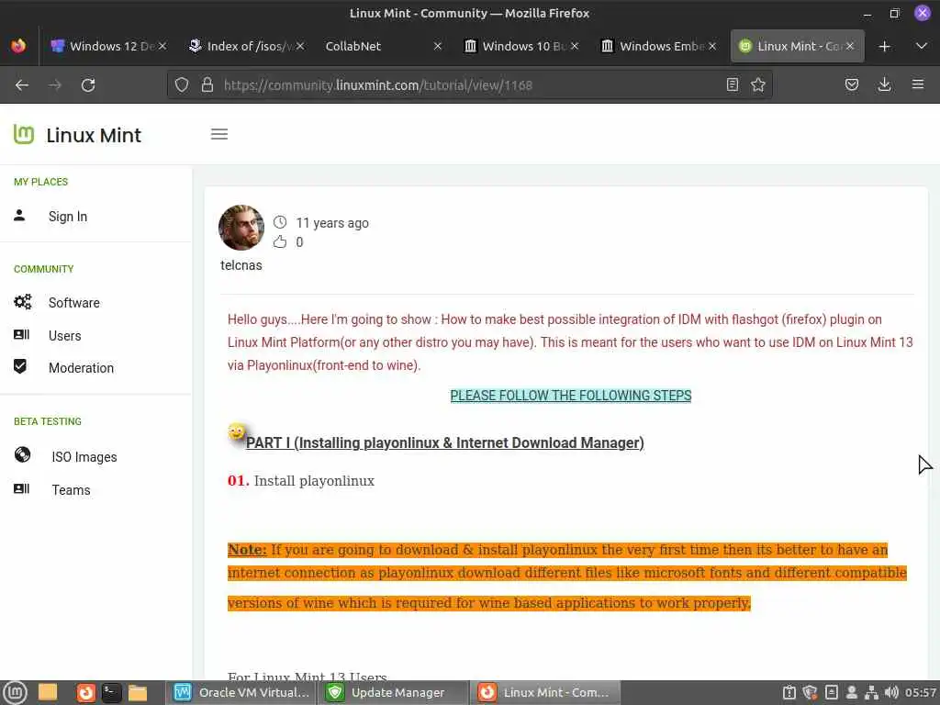Click telcnas author avatar
This screenshot has width=940, height=705.
241,228
